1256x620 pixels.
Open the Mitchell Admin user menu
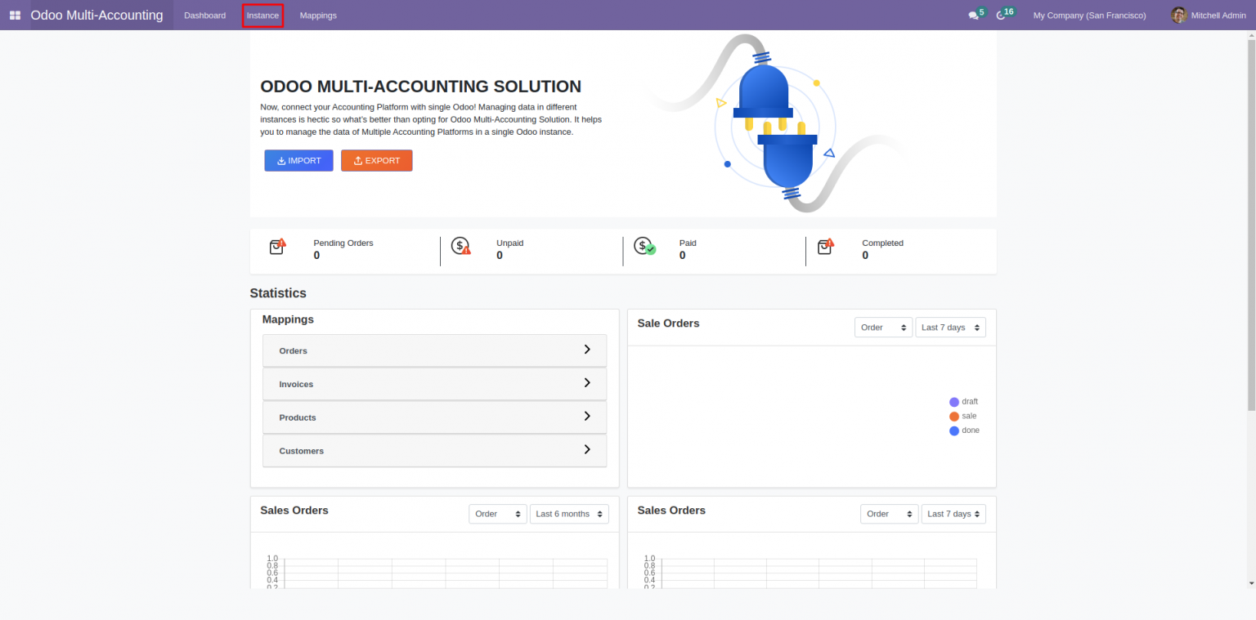coord(1209,16)
